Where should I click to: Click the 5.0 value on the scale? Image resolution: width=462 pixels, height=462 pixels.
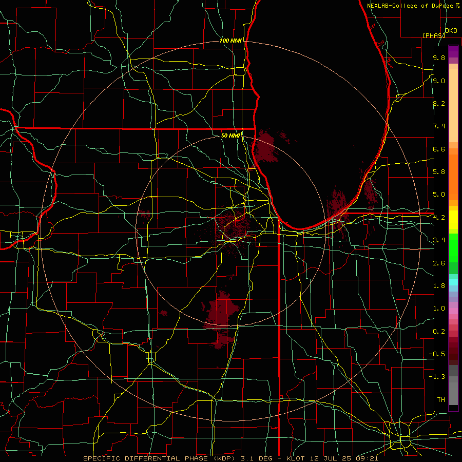pyautogui.click(x=439, y=195)
